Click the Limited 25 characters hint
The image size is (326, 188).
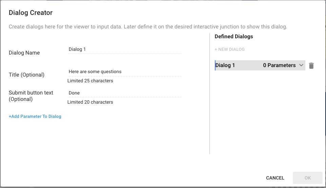click(90, 81)
